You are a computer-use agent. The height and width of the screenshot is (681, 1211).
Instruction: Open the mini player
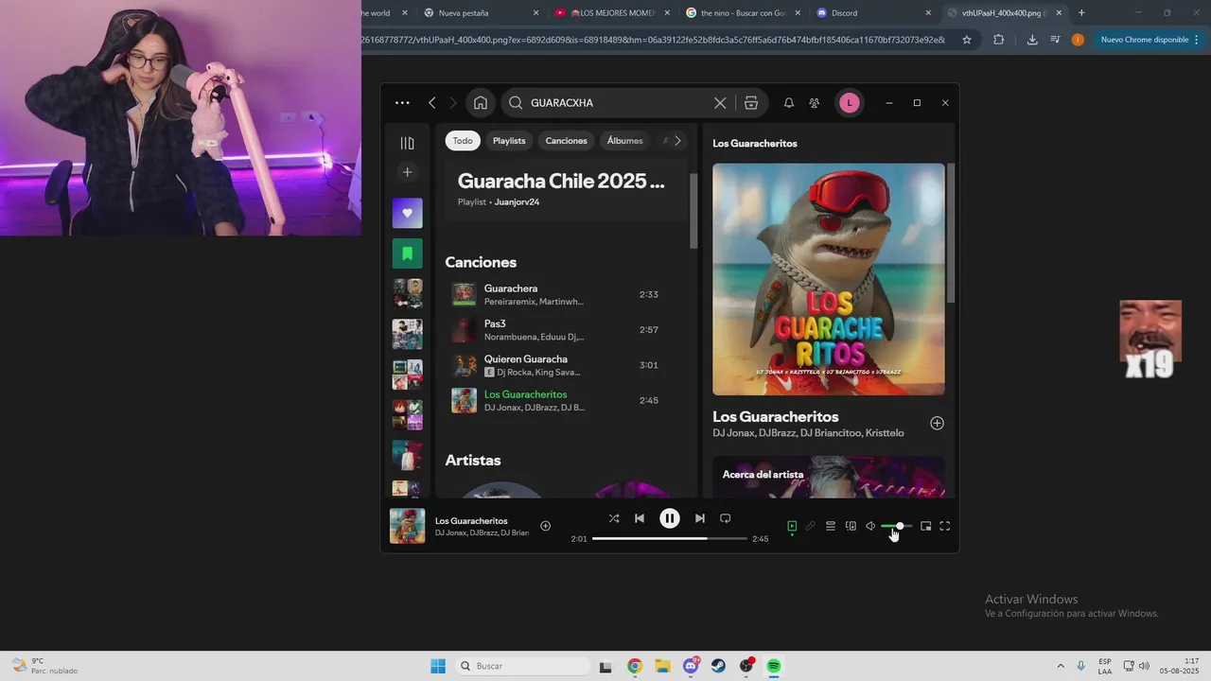pos(925,526)
